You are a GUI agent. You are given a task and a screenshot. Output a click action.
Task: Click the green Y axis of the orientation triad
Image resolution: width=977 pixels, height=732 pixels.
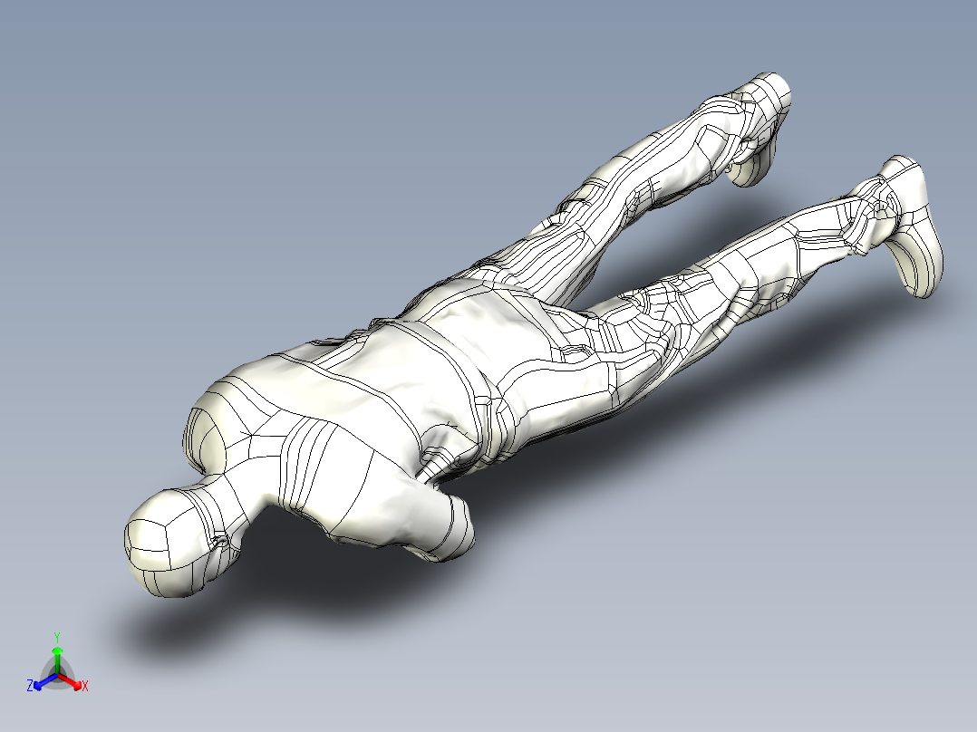57,660
